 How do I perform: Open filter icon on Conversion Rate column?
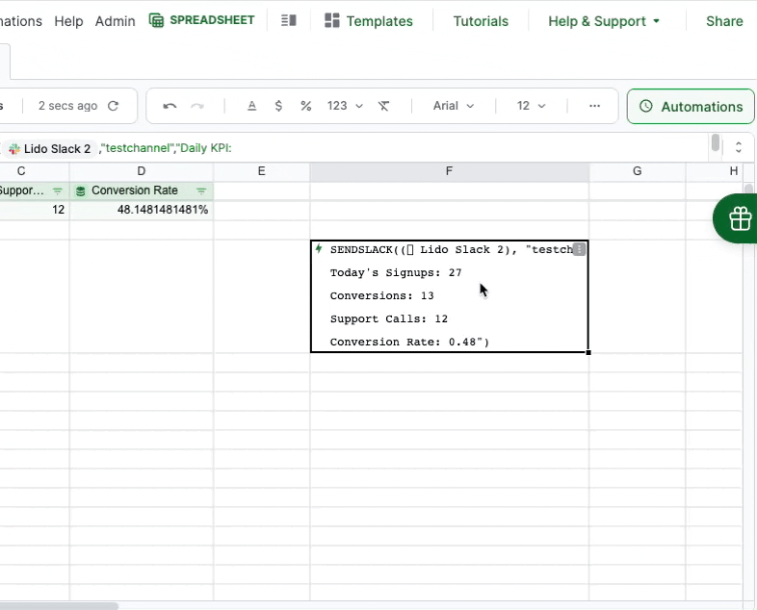pos(201,191)
